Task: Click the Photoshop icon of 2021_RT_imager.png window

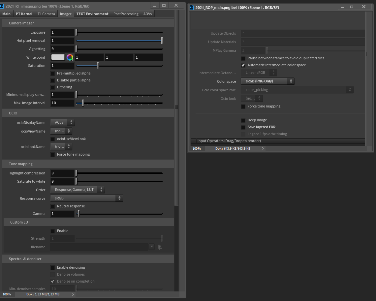Action: pos(2,6)
